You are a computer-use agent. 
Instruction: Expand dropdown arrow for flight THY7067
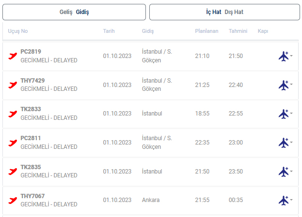[x=291, y=200]
